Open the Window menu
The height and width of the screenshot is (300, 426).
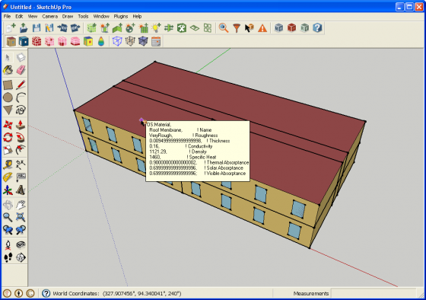point(101,16)
